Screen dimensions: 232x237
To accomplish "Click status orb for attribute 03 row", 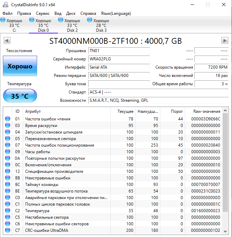I will [8, 125].
